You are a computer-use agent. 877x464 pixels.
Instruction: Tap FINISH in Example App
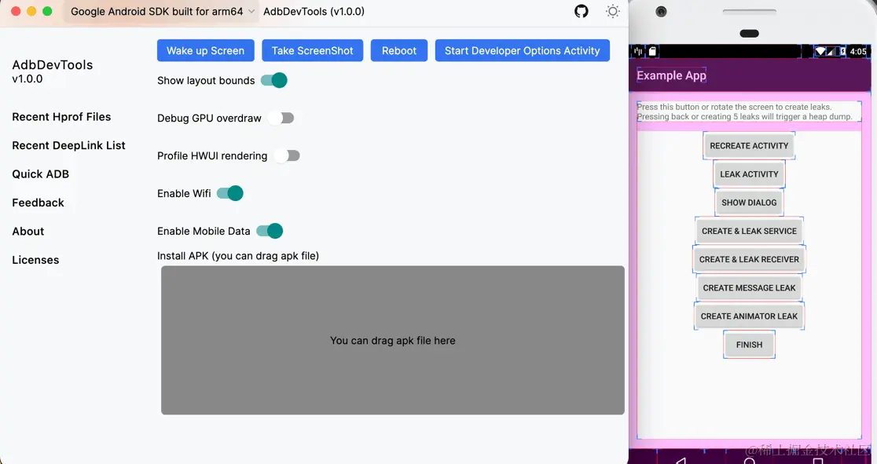[x=749, y=345]
